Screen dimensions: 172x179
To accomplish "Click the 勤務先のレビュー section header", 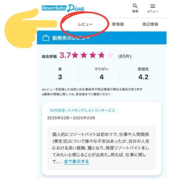I will (101, 38).
